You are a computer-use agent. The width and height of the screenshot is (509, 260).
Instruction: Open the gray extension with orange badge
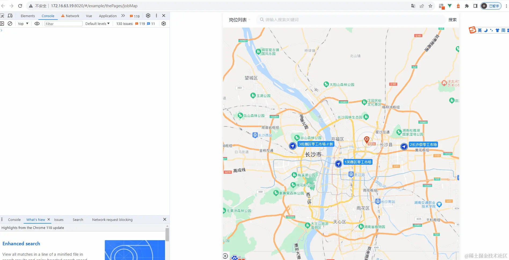click(442, 6)
